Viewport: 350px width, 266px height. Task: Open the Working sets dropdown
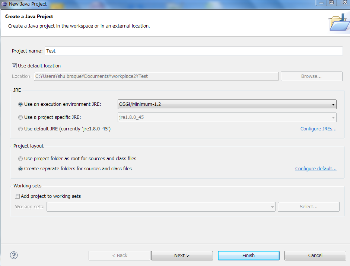pos(272,206)
